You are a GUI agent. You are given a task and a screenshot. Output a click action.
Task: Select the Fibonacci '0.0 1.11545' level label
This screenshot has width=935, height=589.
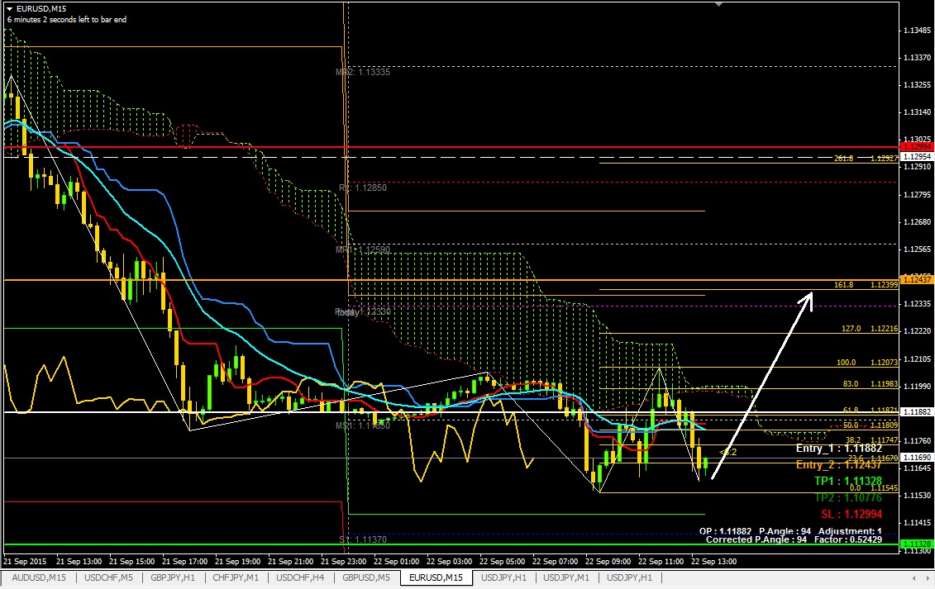point(874,487)
